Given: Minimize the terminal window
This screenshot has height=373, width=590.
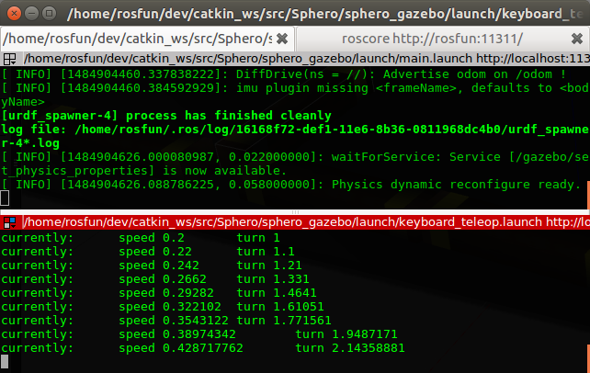Looking at the screenshot, I should pos(31,14).
